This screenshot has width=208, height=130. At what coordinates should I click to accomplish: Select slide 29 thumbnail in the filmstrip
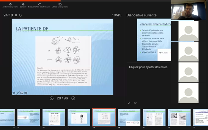click(x=129, y=117)
